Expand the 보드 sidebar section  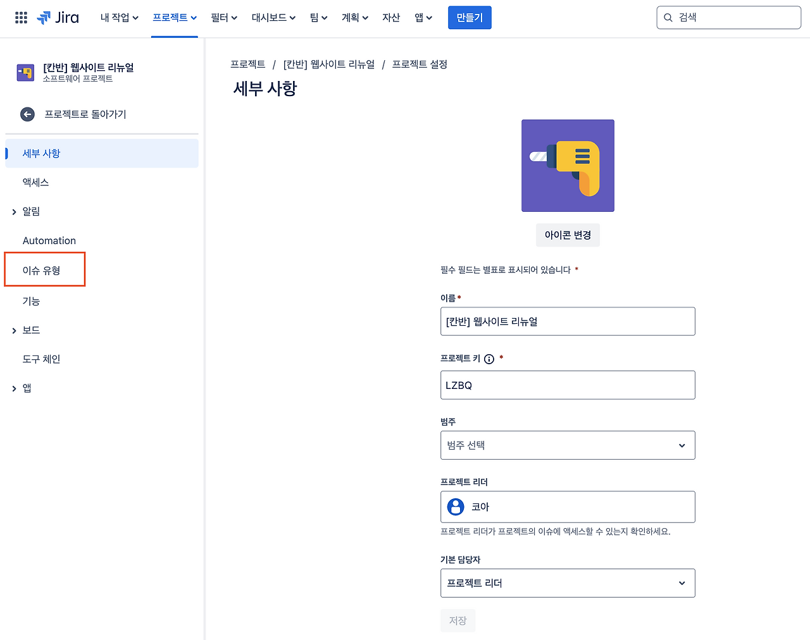[13, 329]
